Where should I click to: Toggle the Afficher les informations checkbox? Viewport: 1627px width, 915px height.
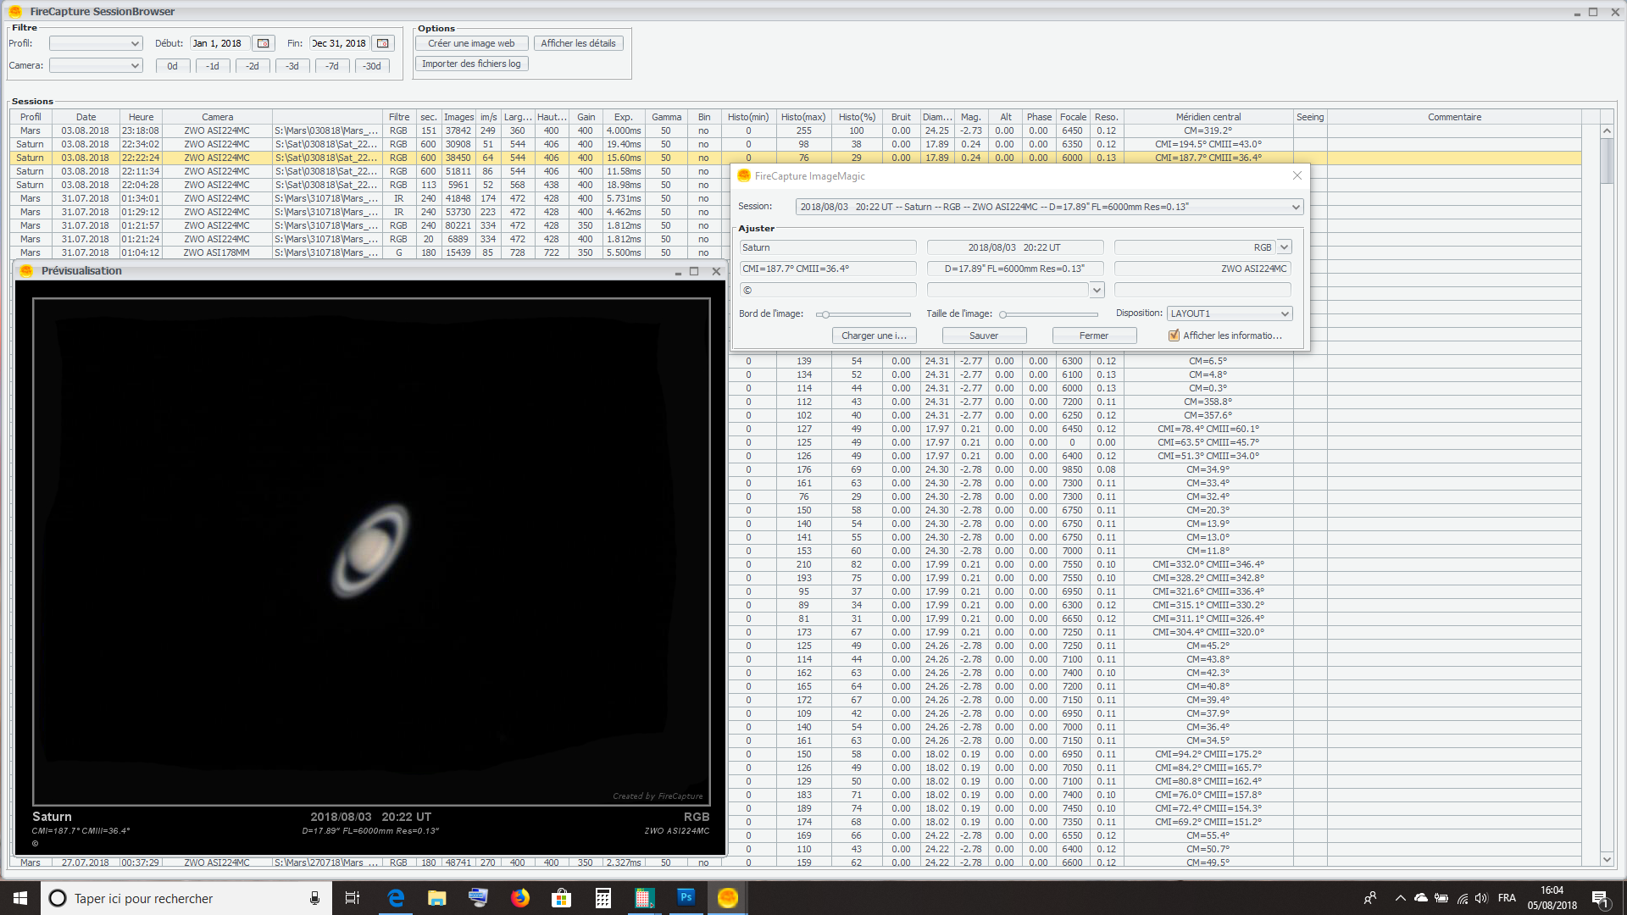(x=1174, y=335)
